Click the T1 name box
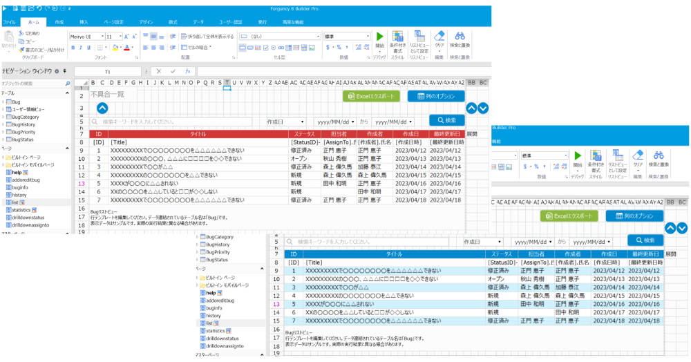 point(108,71)
